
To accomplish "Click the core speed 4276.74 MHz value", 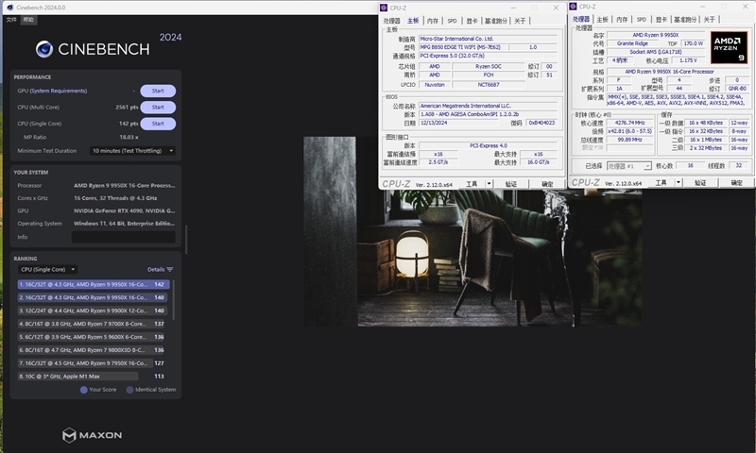I will (629, 123).
